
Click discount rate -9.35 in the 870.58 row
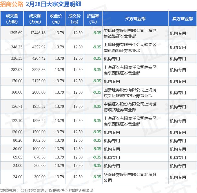[97, 157]
